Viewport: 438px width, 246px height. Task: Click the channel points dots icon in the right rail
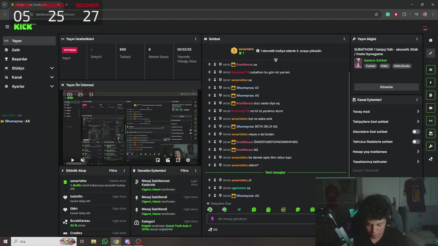(x=430, y=159)
